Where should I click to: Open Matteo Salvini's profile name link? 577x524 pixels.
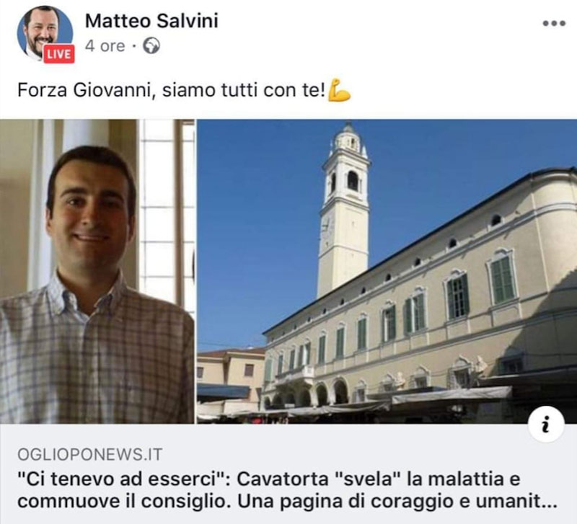point(151,21)
